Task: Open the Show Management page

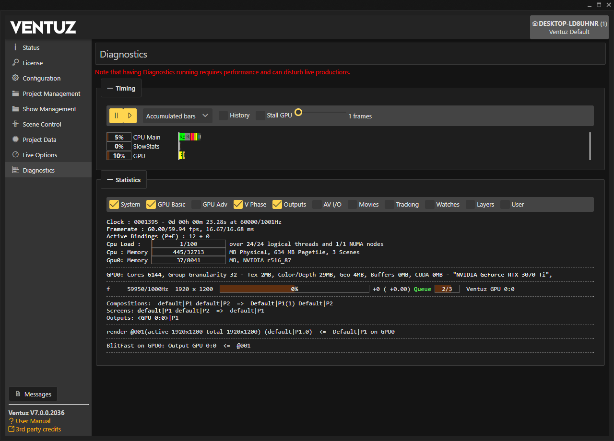Action: coord(49,109)
